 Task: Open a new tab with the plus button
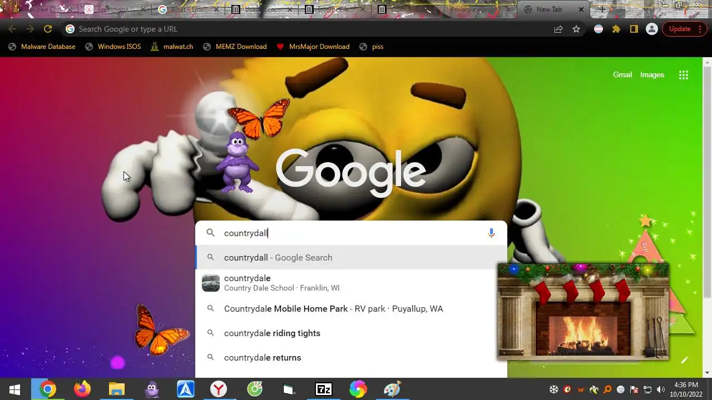point(602,9)
